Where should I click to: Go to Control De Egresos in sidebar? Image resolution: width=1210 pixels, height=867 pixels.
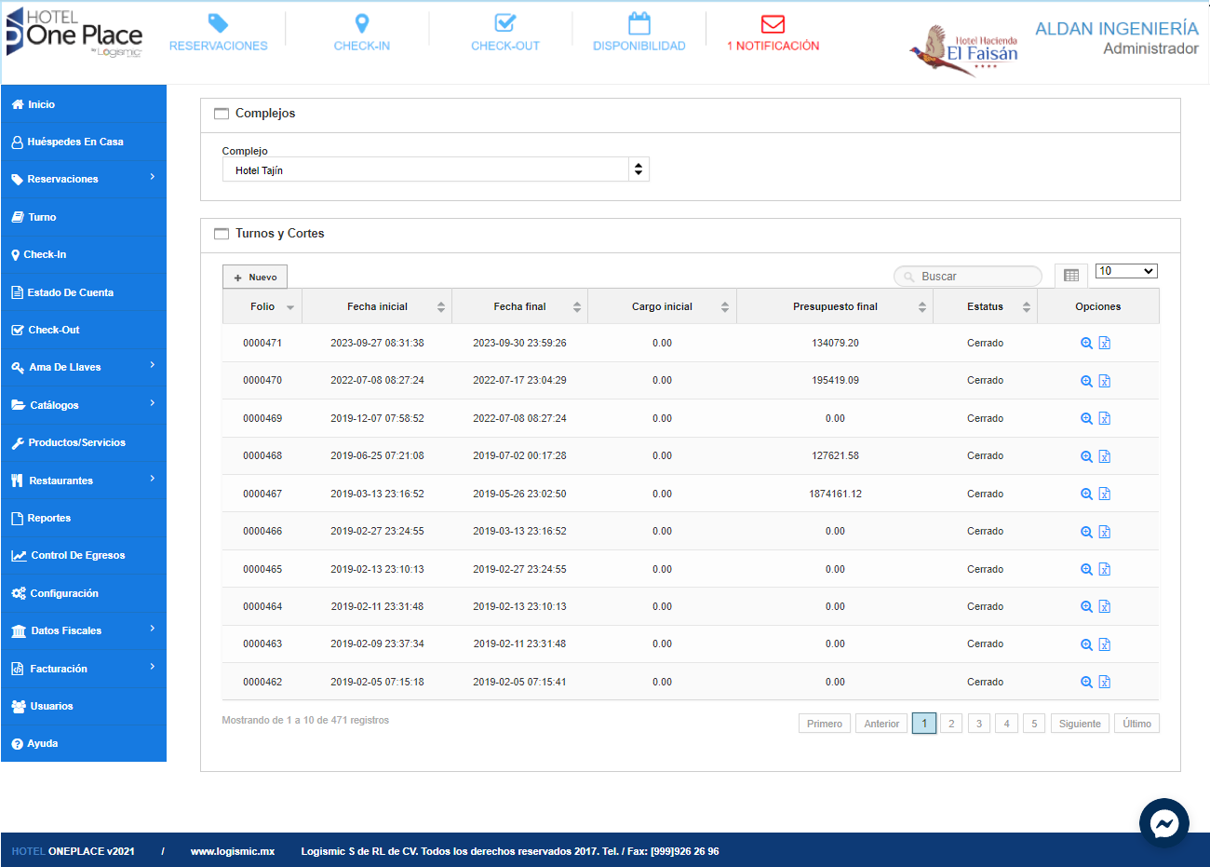tap(77, 555)
